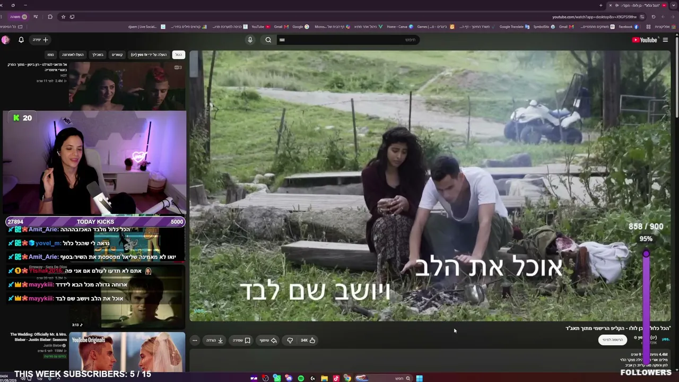Go back with the browser back arrow
Image resolution: width=679 pixels, height=382 pixels.
click(x=673, y=16)
